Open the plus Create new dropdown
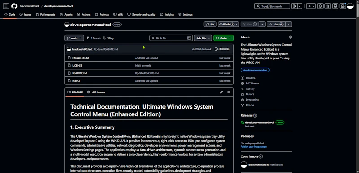359x173 pixels. tap(311, 6)
